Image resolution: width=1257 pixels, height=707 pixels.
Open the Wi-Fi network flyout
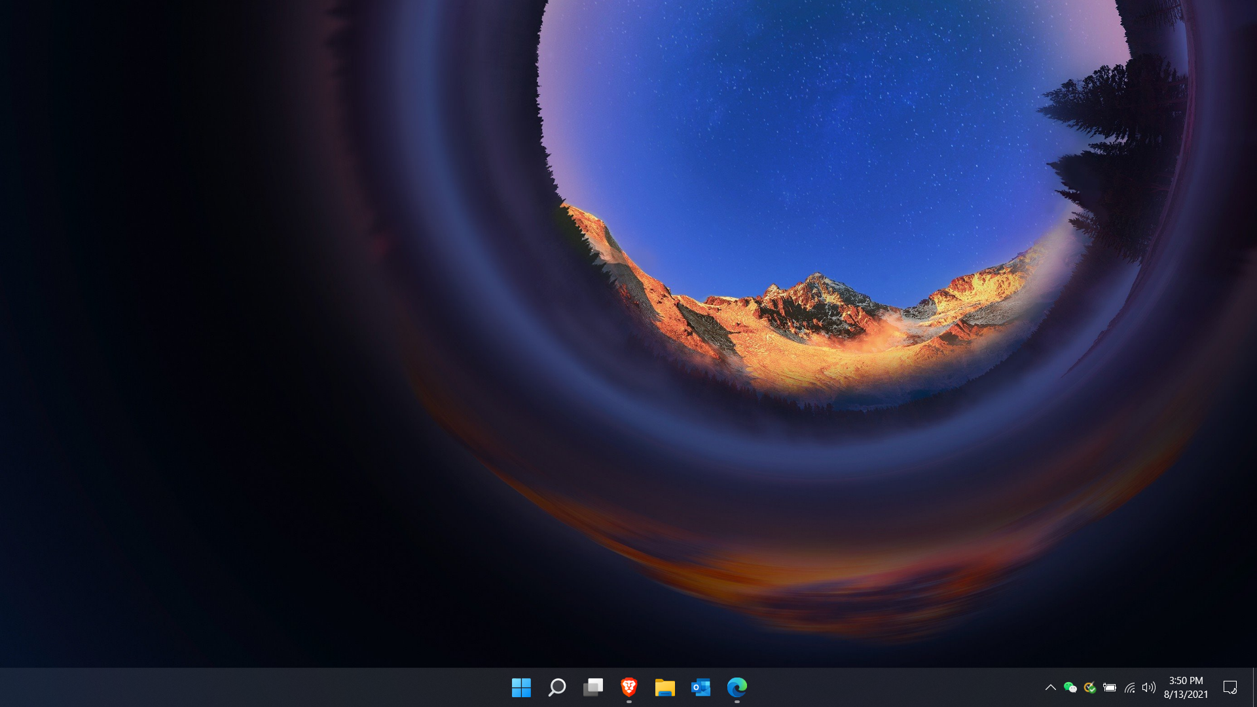pos(1130,687)
